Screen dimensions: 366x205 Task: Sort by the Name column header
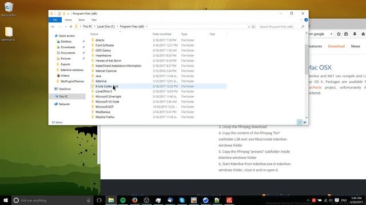(x=94, y=34)
